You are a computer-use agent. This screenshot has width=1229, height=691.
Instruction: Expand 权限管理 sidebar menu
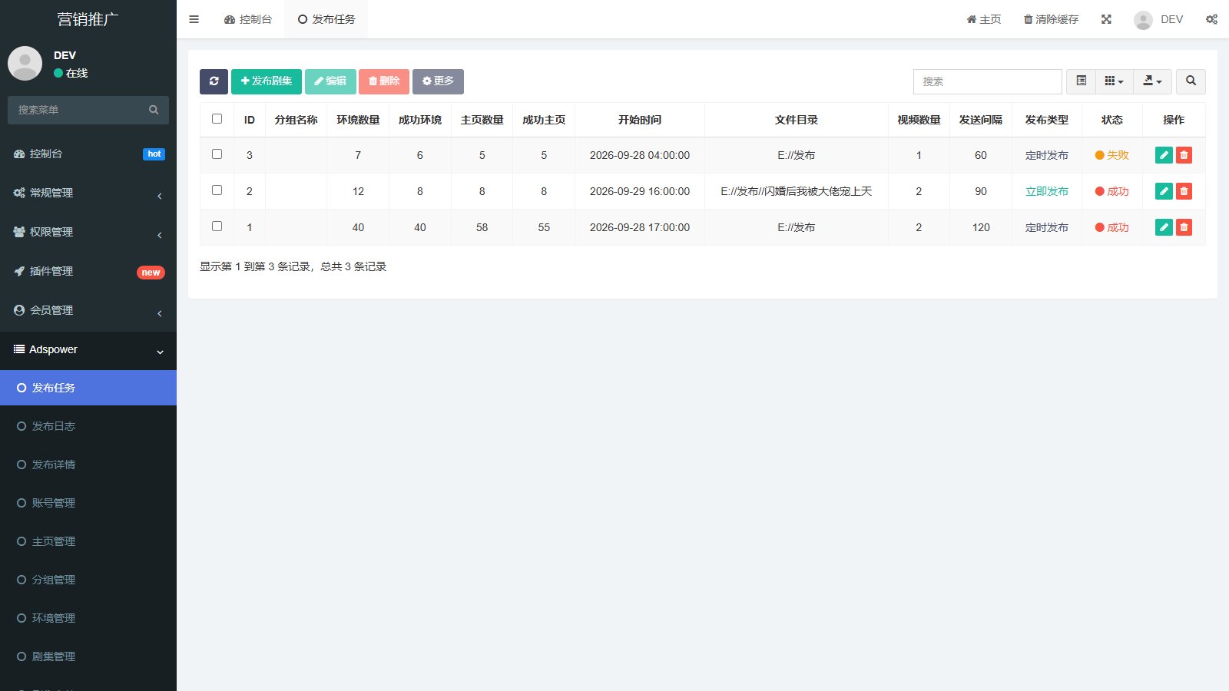tap(88, 232)
